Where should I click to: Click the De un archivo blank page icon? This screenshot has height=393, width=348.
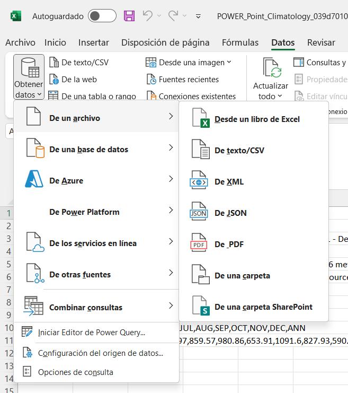[x=33, y=116]
